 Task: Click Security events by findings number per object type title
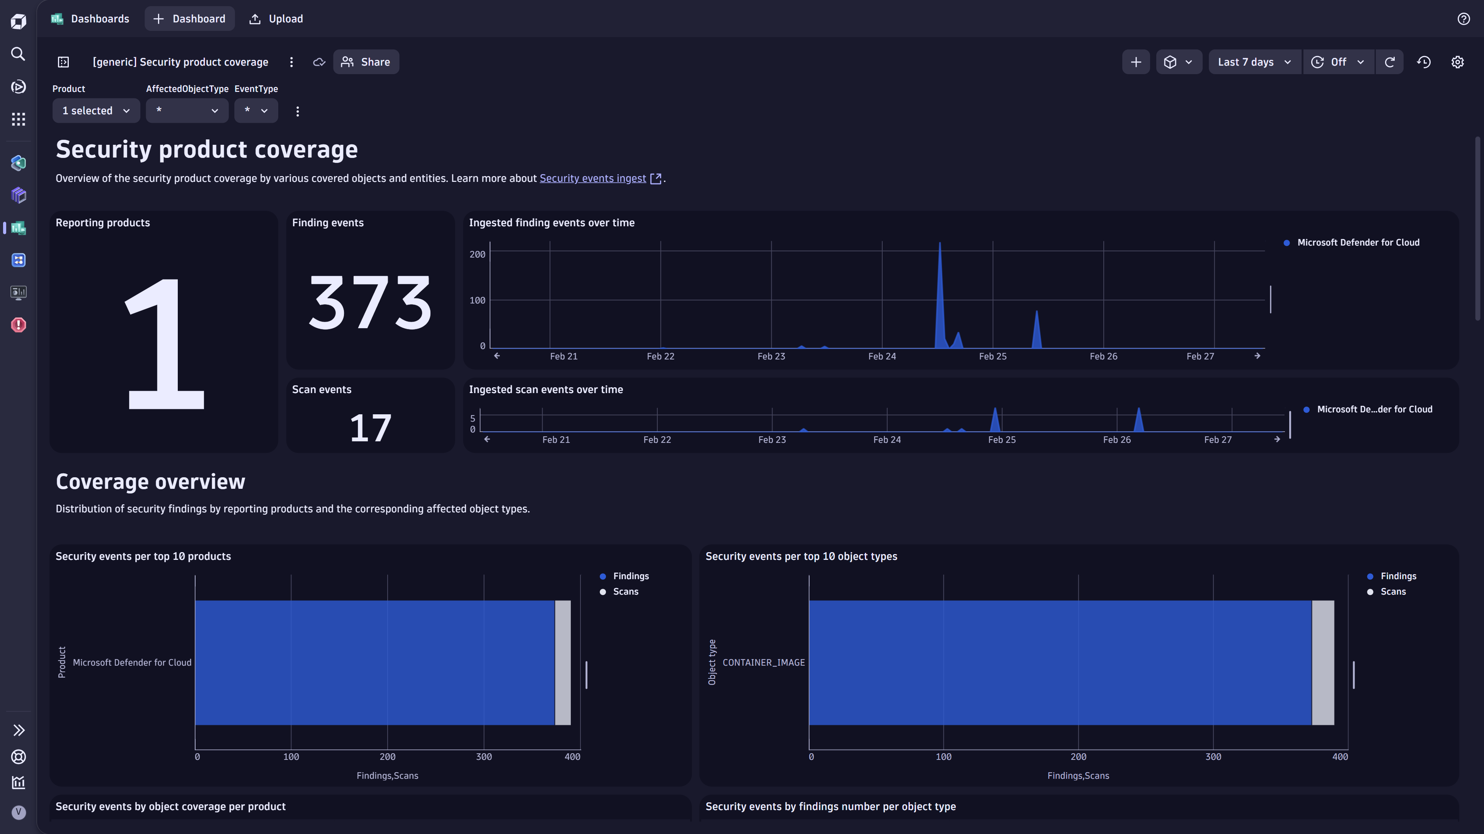click(831, 807)
